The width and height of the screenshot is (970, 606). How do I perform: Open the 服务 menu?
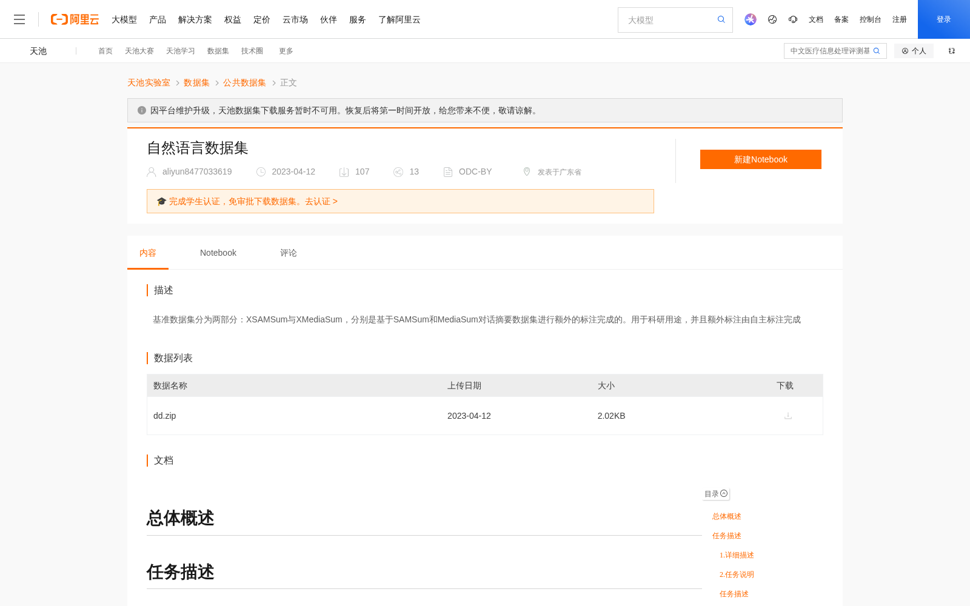coord(358,19)
